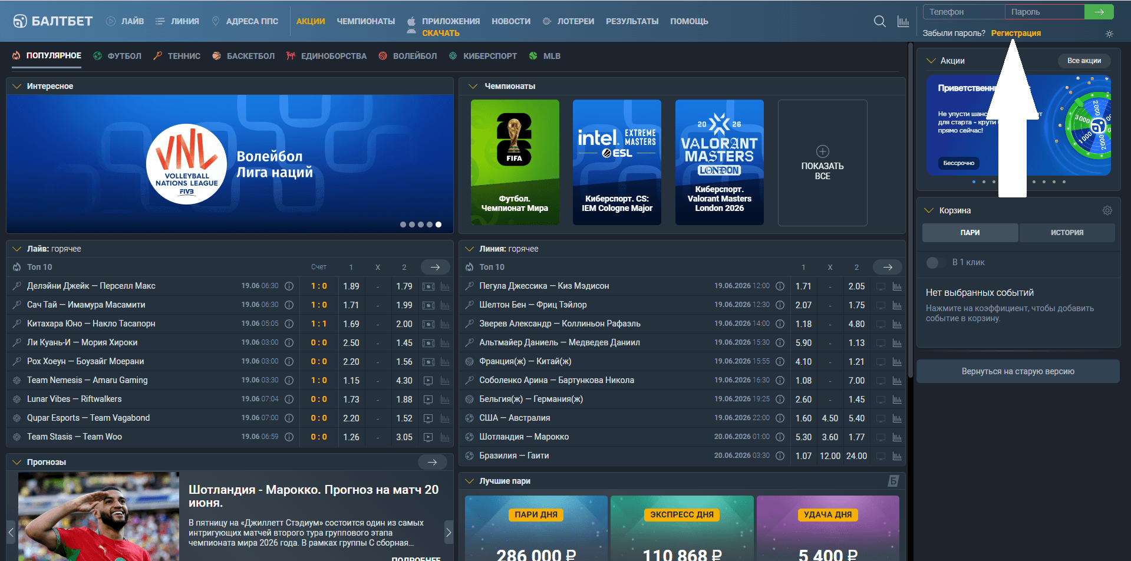Open statistics icon for Соболенко Арина – Бартункова Никола

pyautogui.click(x=897, y=381)
